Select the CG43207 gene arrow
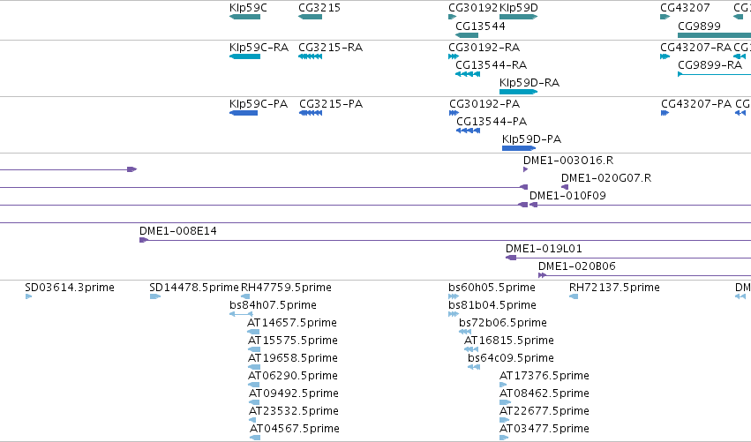The height and width of the screenshot is (442, 751). [665, 17]
